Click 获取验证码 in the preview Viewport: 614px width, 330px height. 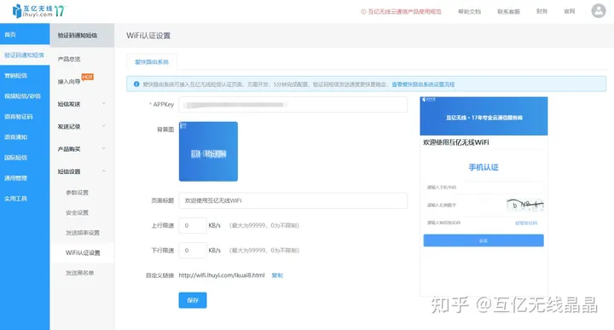coord(526,223)
